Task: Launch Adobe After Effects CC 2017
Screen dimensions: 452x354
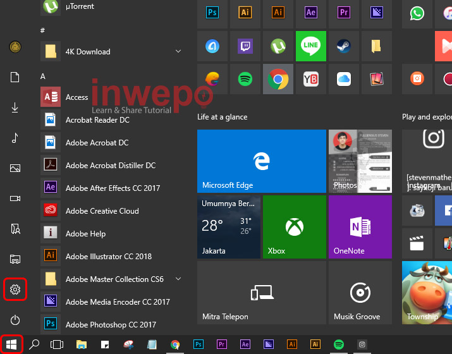Action: point(113,188)
